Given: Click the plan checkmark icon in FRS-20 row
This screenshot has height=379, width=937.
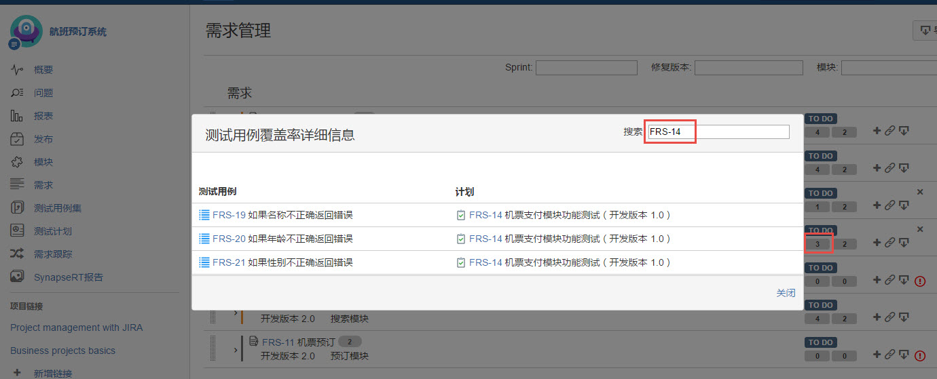Looking at the screenshot, I should tap(461, 239).
